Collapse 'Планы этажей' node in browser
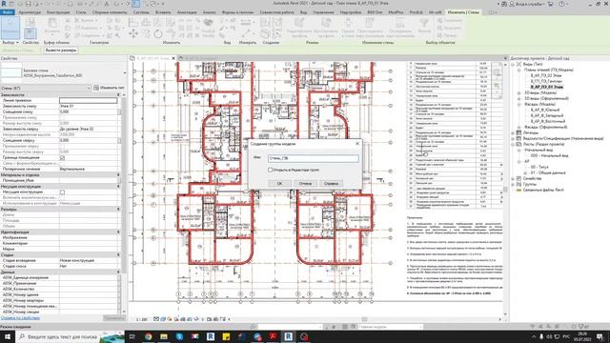This screenshot has width=610, height=343. 518,70
